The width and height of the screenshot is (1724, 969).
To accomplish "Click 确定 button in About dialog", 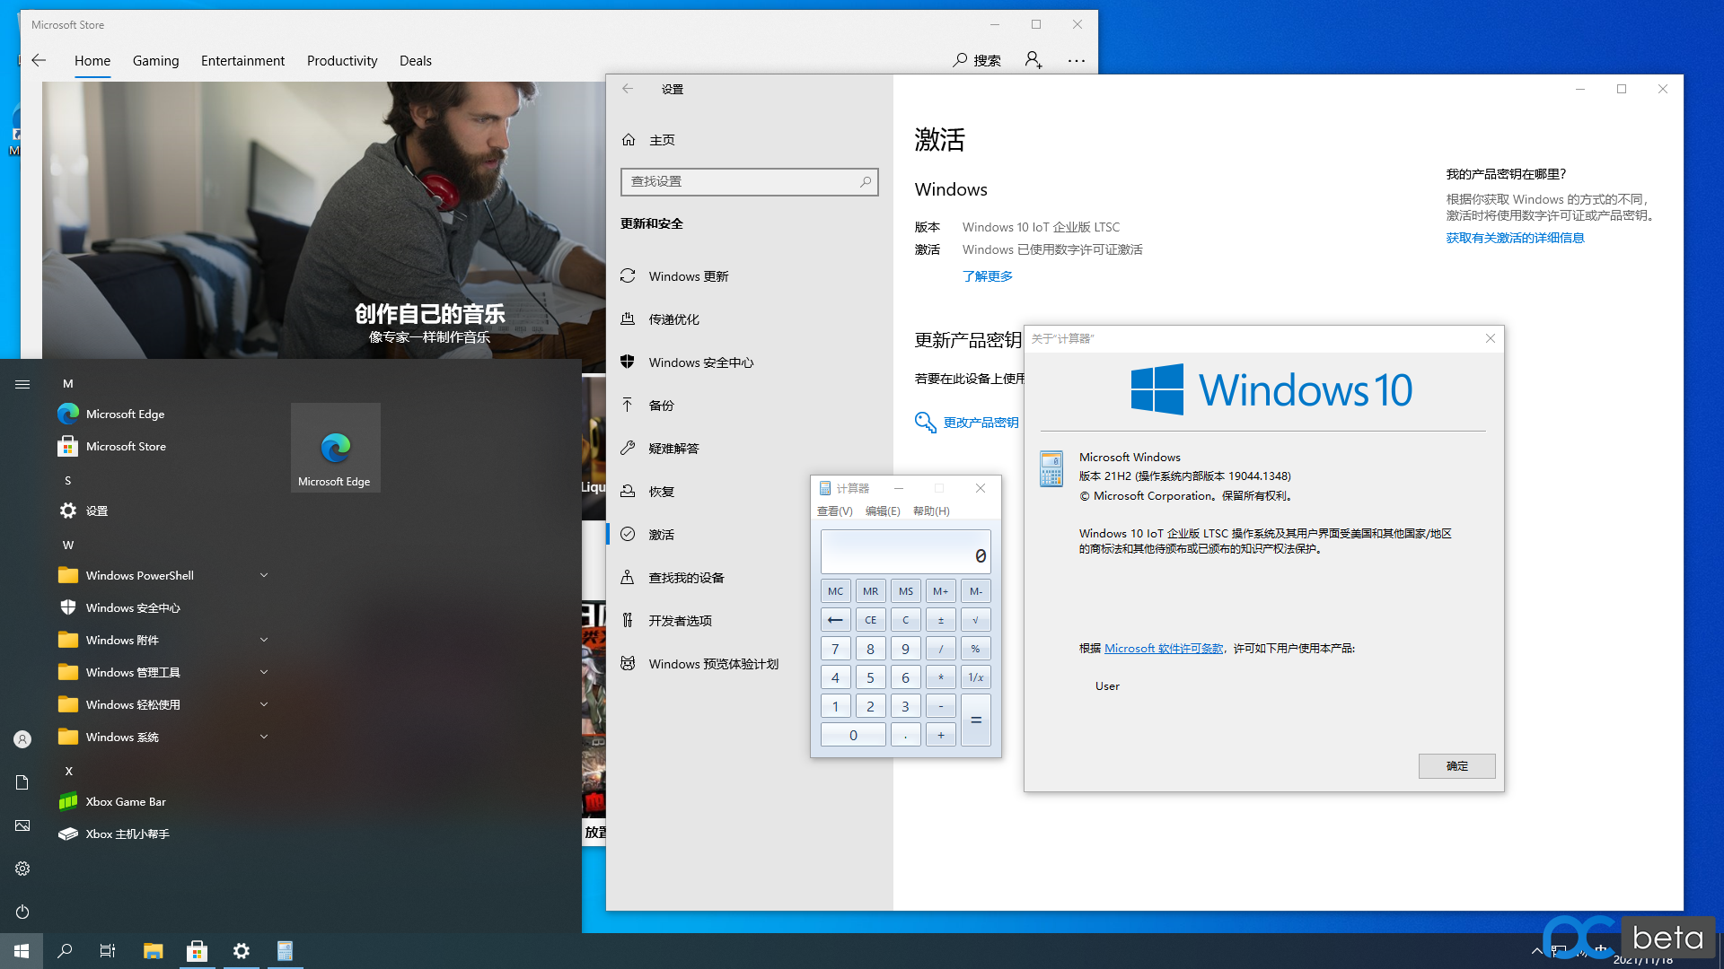I will coord(1456,766).
